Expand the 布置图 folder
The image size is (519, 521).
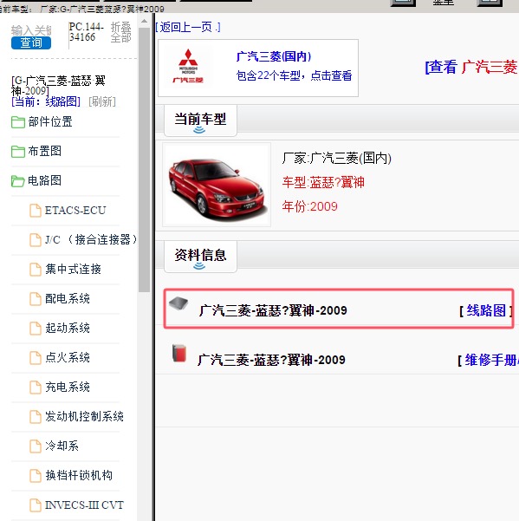pos(45,151)
